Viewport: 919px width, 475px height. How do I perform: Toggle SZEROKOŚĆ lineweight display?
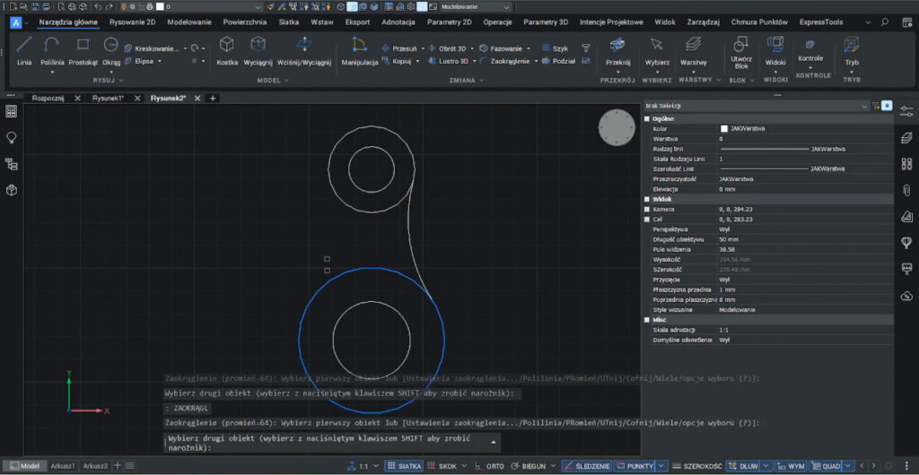697,466
